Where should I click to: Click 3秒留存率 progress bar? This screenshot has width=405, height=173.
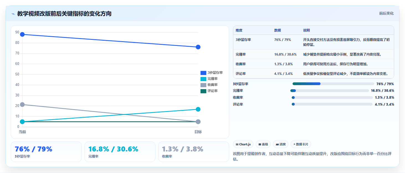click(333, 84)
